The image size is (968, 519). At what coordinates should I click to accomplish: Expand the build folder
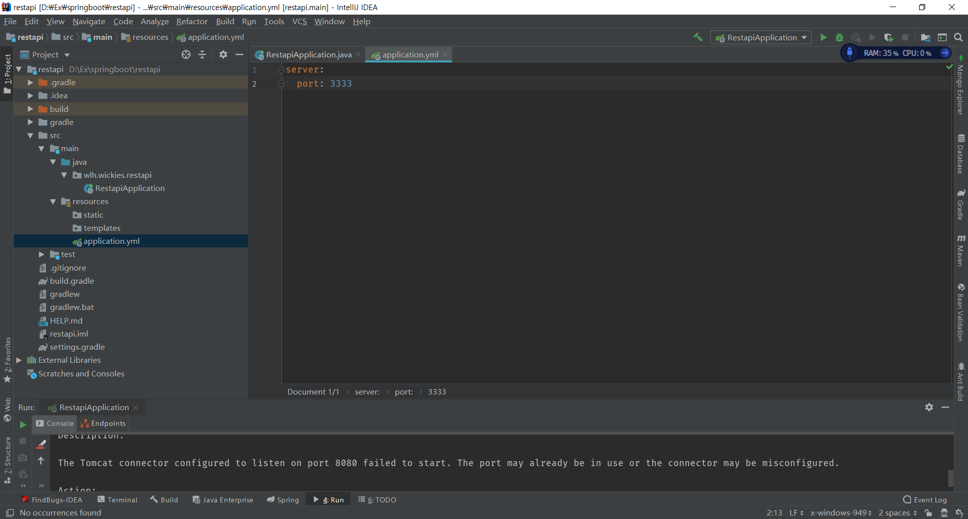30,109
